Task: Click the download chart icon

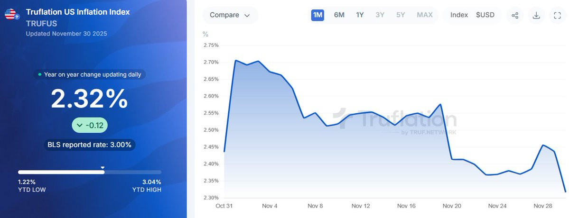Action: (536, 15)
